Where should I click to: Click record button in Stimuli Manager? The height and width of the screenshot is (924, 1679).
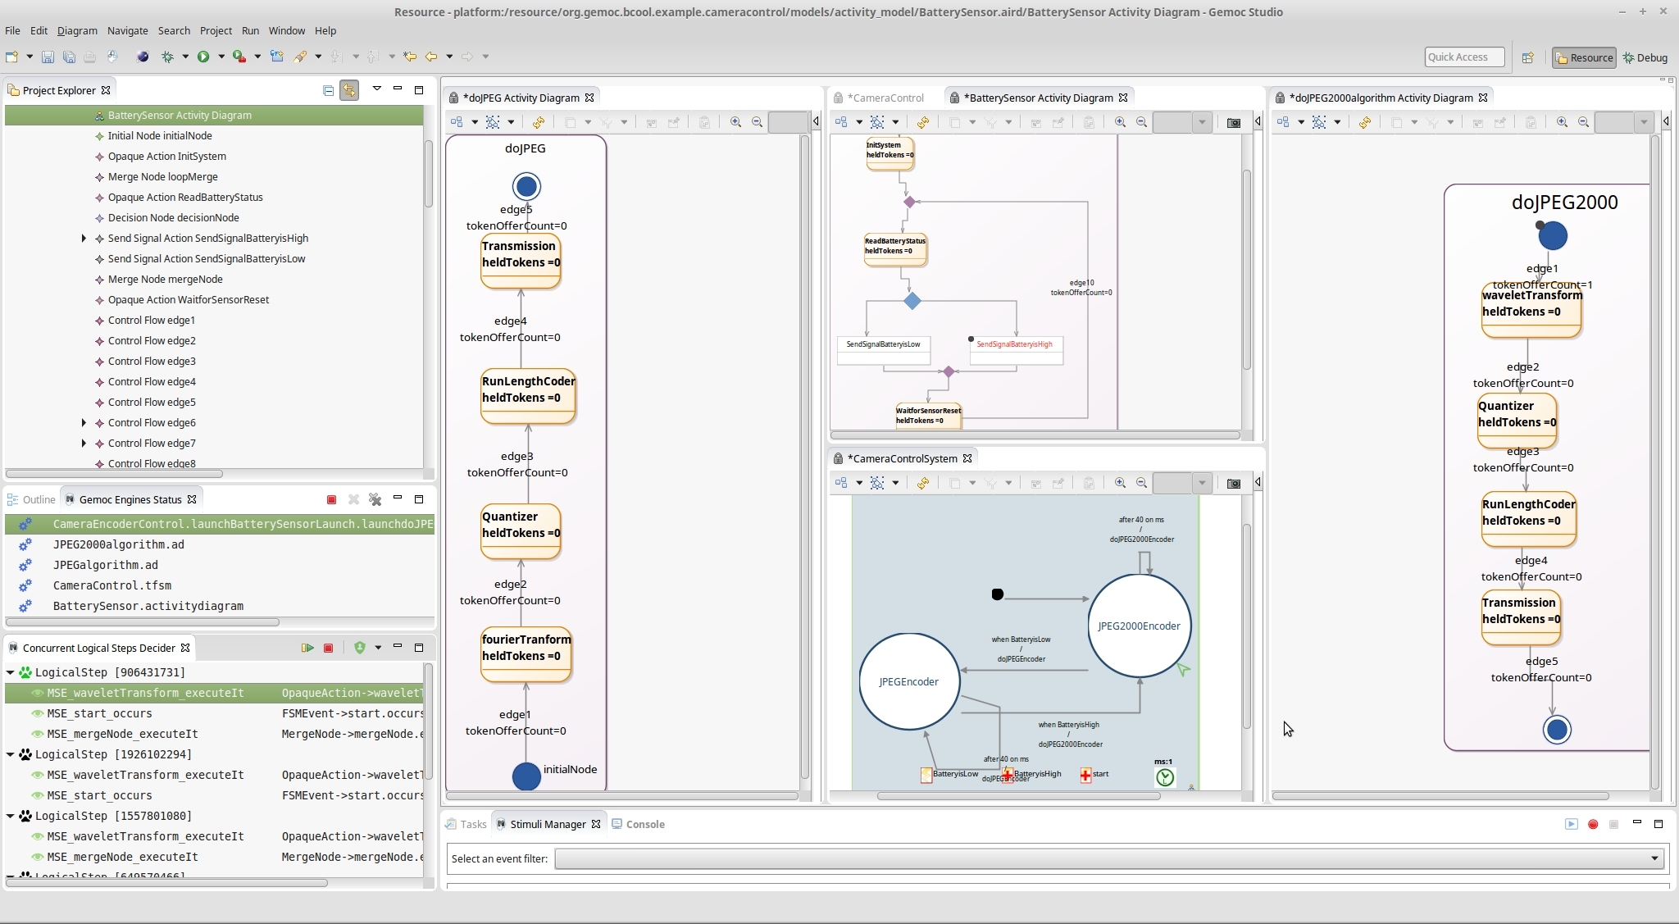pos(1592,824)
